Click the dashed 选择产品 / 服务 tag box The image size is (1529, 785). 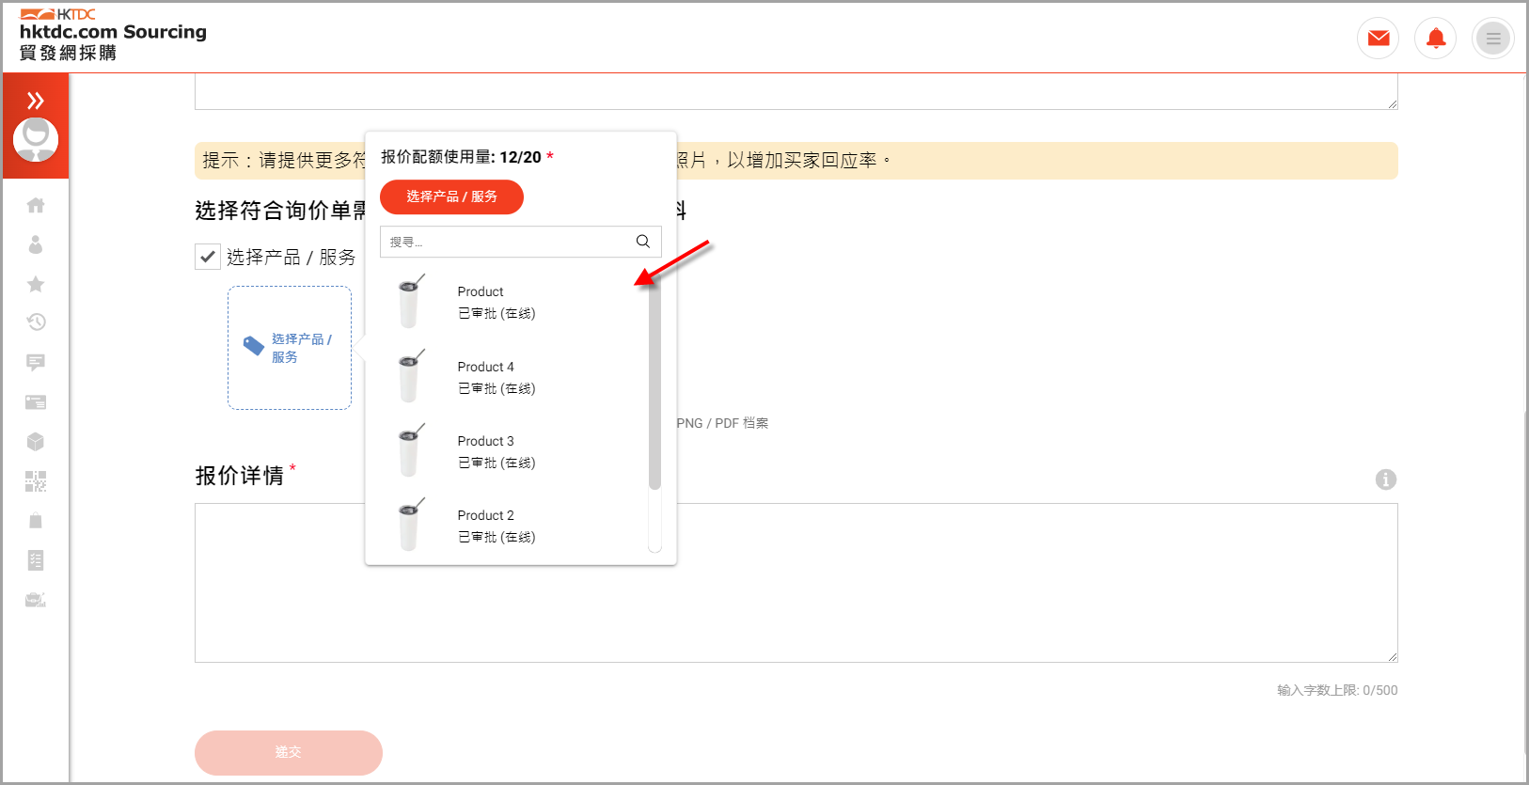[290, 348]
